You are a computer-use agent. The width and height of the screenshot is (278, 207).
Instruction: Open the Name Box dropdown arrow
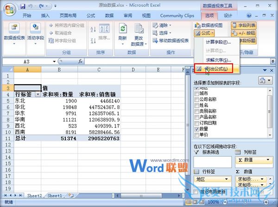54,61
